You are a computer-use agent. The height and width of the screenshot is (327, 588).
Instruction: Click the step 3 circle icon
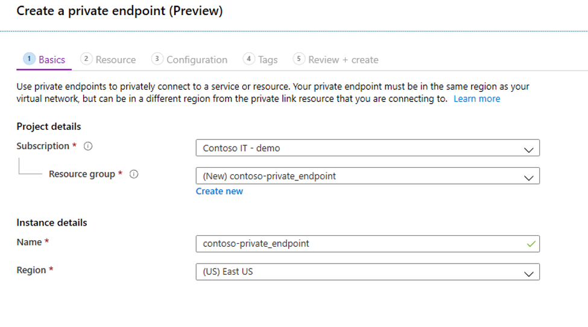coord(157,59)
